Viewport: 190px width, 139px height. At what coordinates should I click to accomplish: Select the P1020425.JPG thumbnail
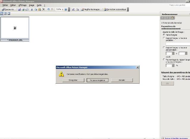(15, 28)
